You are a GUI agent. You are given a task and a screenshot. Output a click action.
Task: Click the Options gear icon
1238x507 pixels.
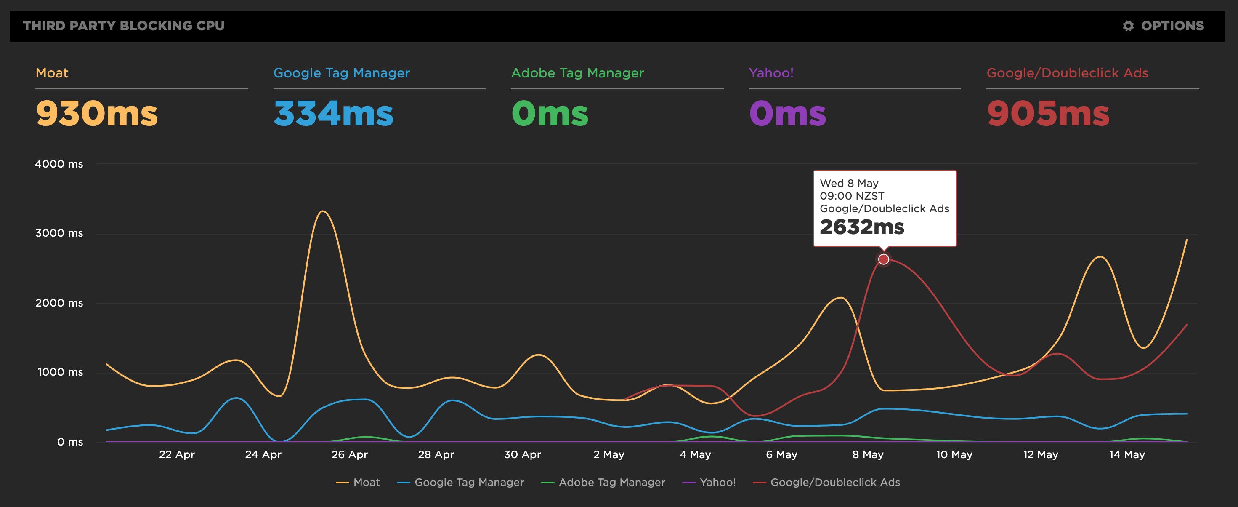[1128, 26]
